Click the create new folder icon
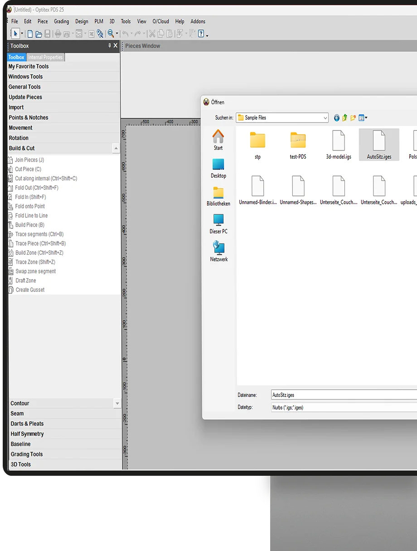Viewport: 417px width, 551px height. 353,118
